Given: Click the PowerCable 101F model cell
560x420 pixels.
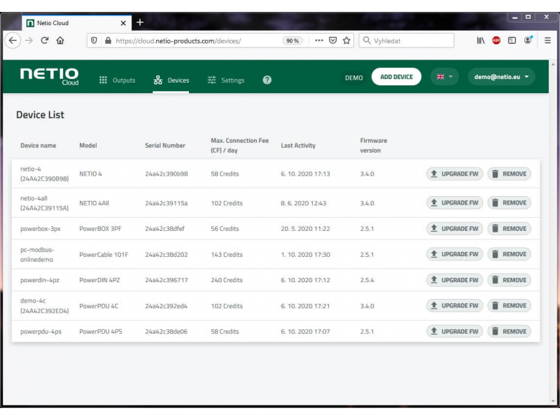Looking at the screenshot, I should [104, 255].
